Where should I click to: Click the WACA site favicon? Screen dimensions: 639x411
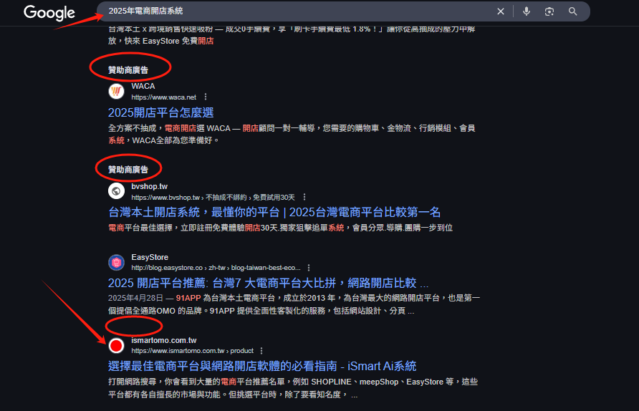click(116, 91)
